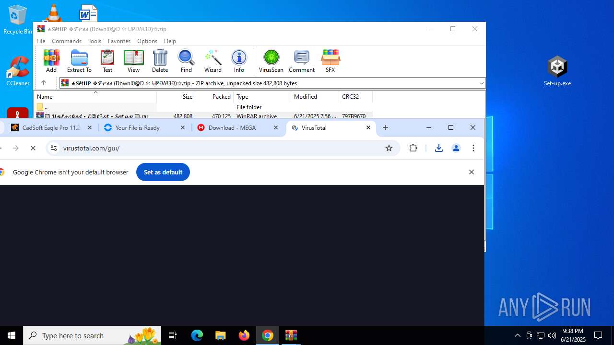Viewport: 614px width, 345px height.
Task: Switch to Your File is Ready tab
Action: (x=145, y=128)
